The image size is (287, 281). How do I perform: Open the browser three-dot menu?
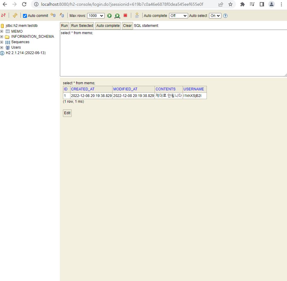coord(281,4)
